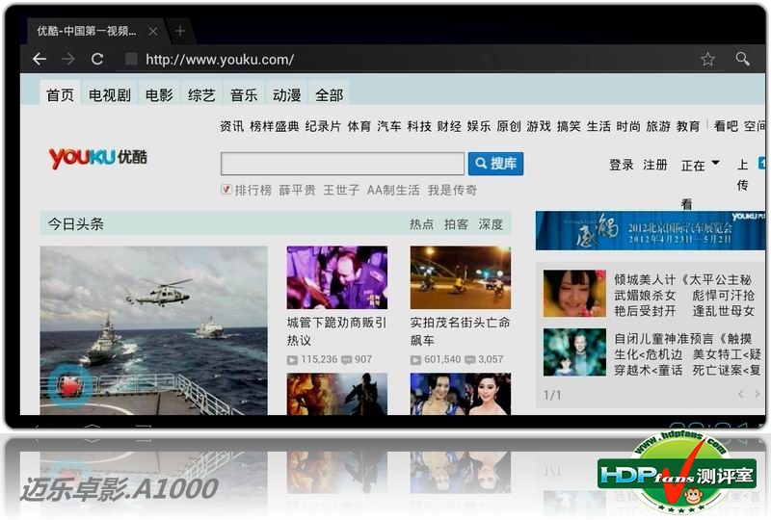
Task: Switch headlines to 深度
Action: 491,224
